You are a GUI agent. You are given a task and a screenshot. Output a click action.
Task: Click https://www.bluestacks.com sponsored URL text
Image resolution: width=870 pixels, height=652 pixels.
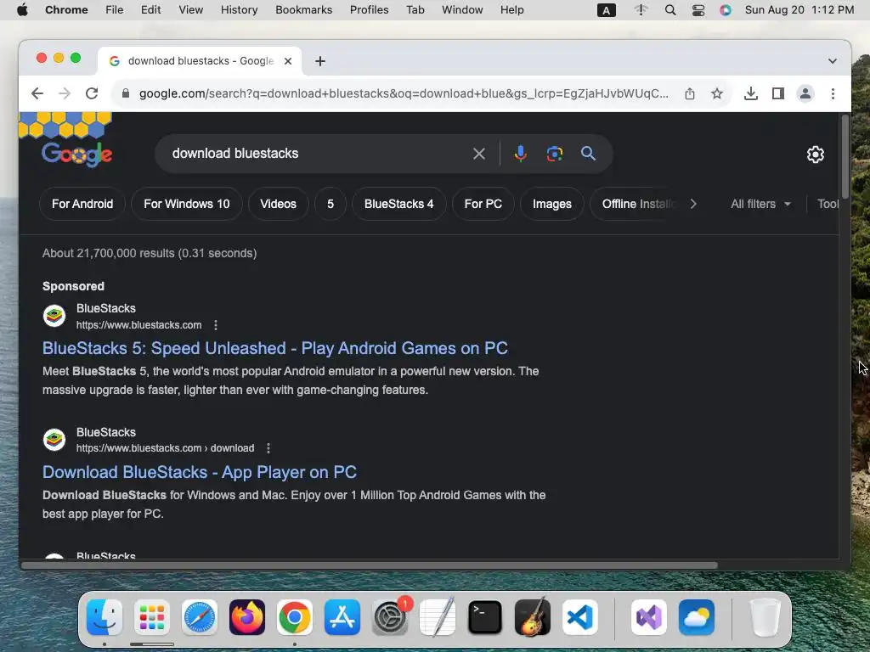138,325
